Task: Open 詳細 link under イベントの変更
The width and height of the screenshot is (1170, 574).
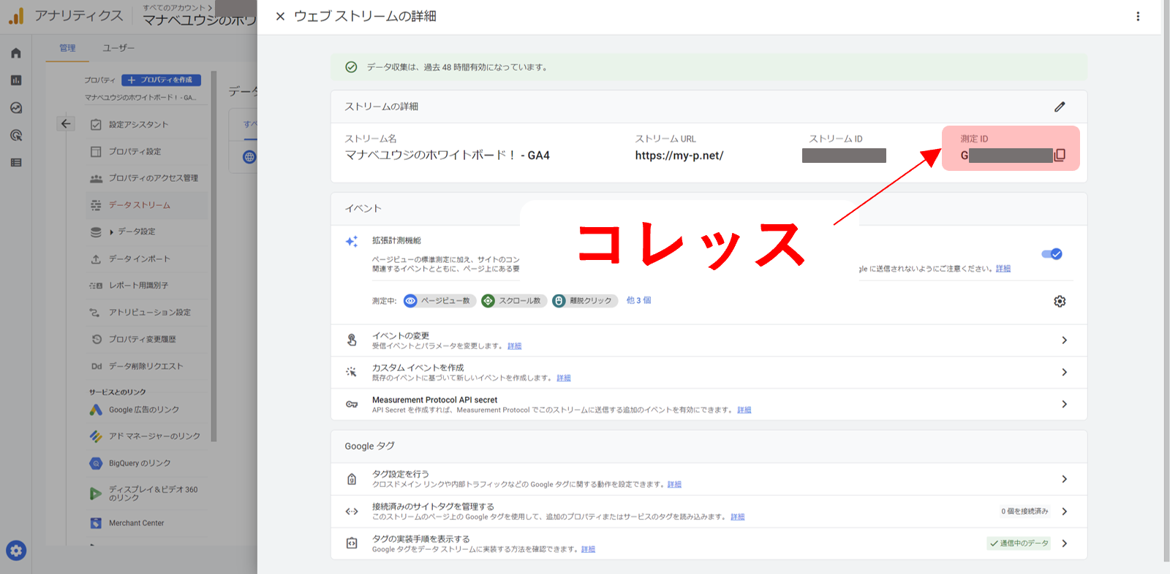Action: click(x=515, y=346)
